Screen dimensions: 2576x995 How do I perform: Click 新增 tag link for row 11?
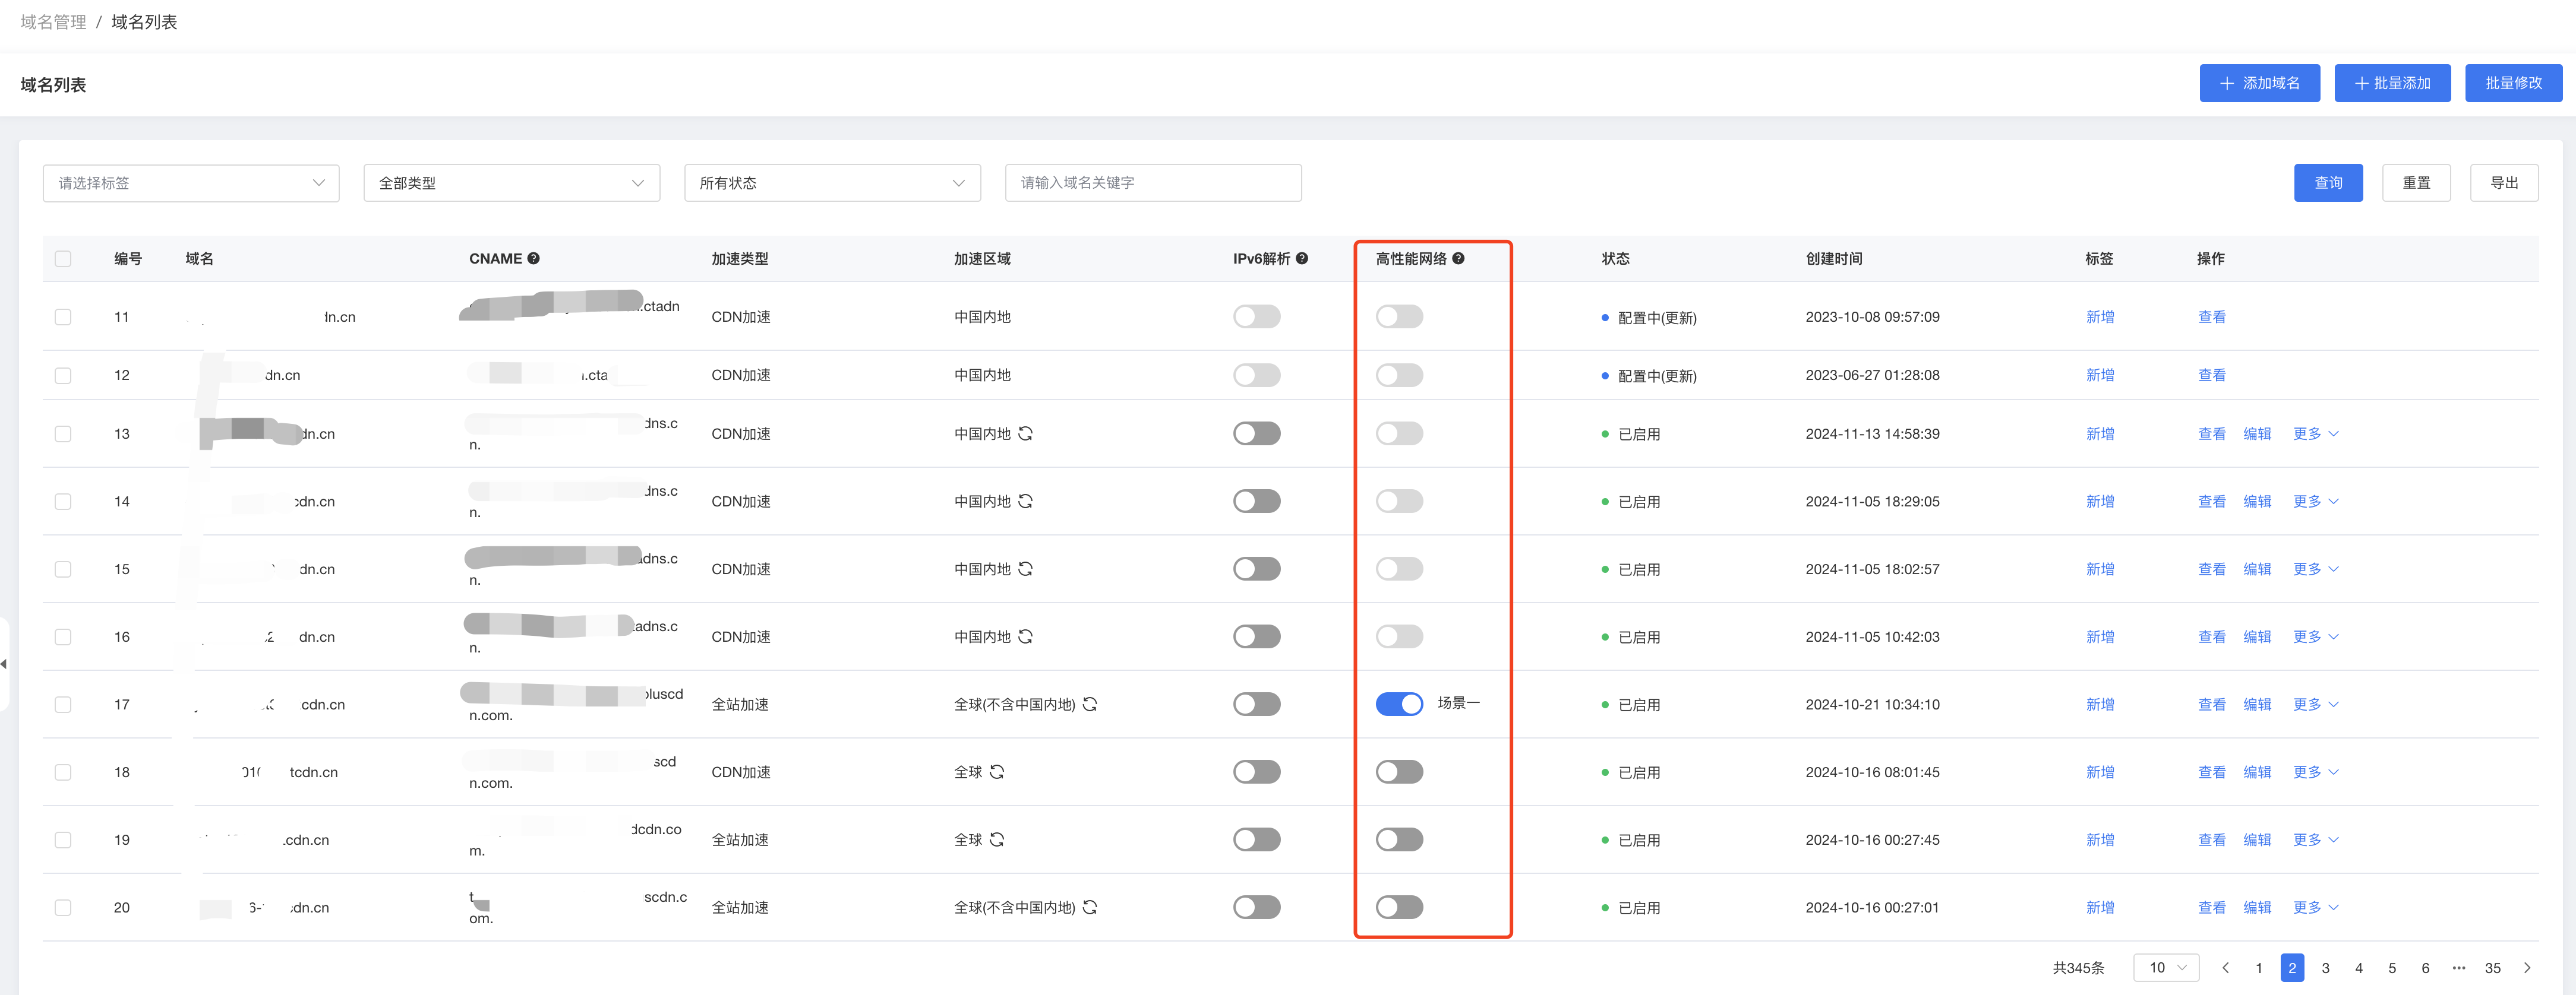pos(2100,316)
